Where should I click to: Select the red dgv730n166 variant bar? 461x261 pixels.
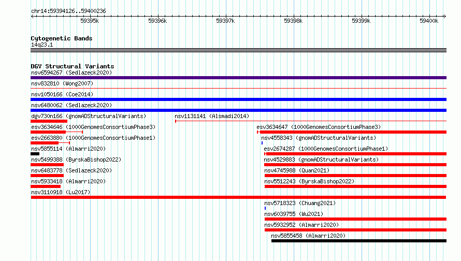pyautogui.click(x=49, y=121)
